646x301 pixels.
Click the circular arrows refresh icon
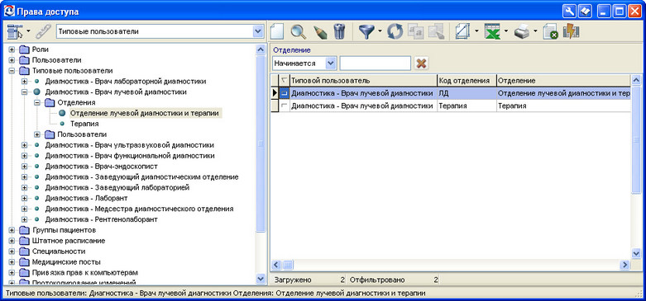(395, 31)
